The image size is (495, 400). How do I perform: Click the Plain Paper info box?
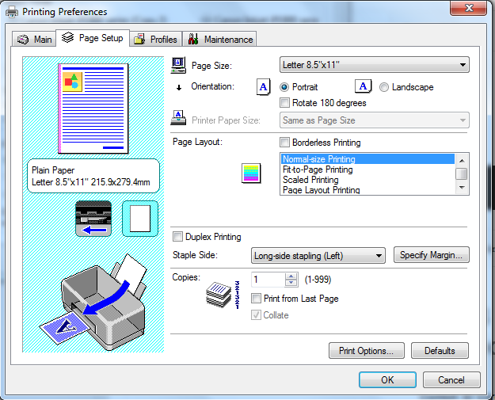93,176
